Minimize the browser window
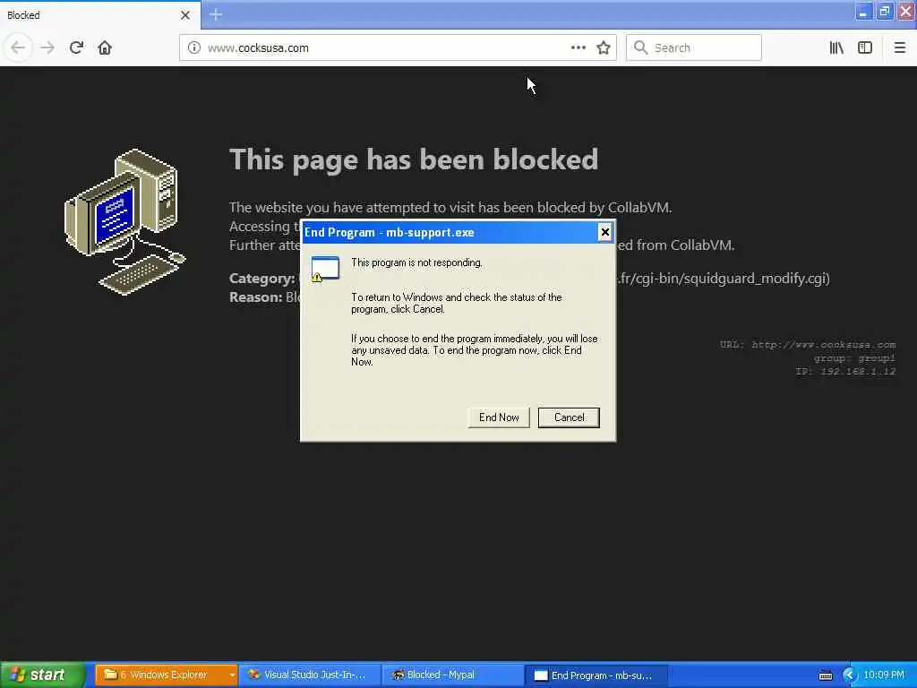The image size is (917, 688). click(x=863, y=12)
